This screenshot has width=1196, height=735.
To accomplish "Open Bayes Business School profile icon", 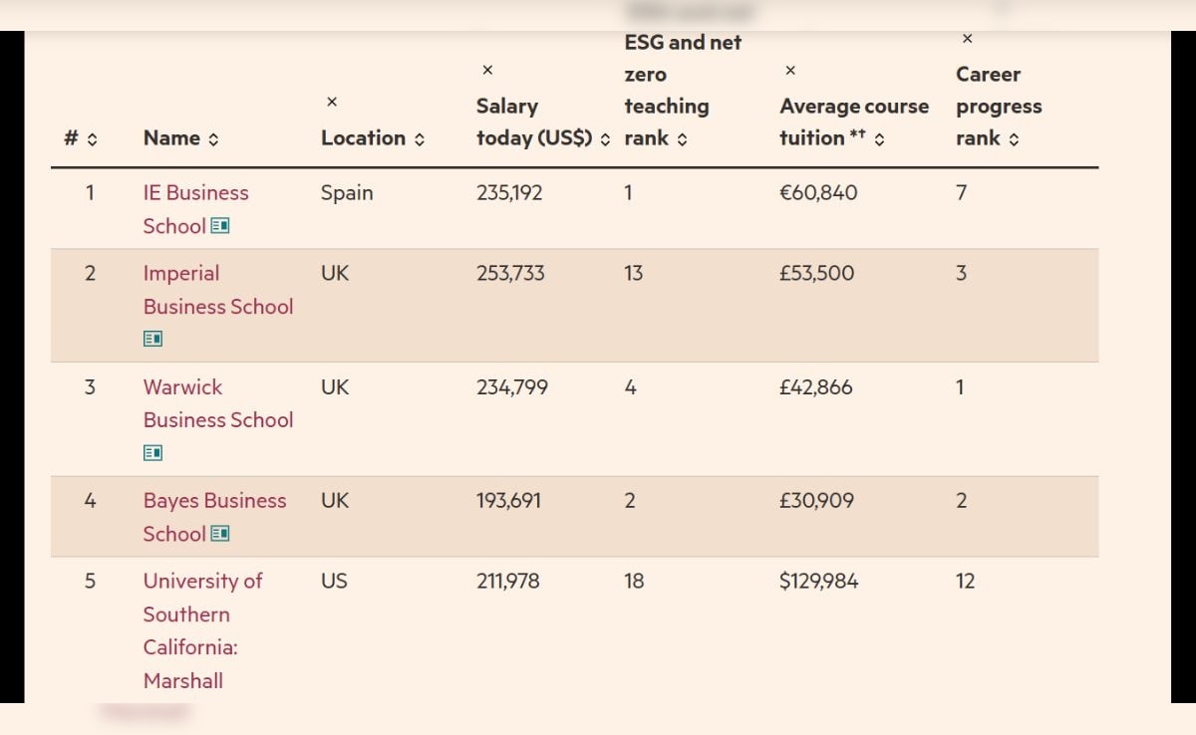I will click(220, 534).
